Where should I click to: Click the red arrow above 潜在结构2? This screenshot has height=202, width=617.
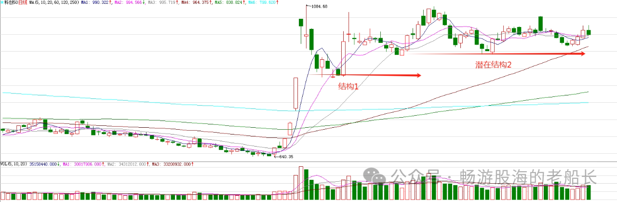pyautogui.click(x=496, y=54)
